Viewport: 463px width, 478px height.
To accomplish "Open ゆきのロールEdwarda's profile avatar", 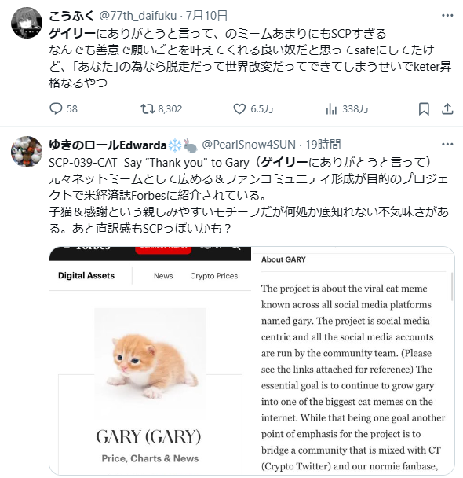I will pos(27,152).
